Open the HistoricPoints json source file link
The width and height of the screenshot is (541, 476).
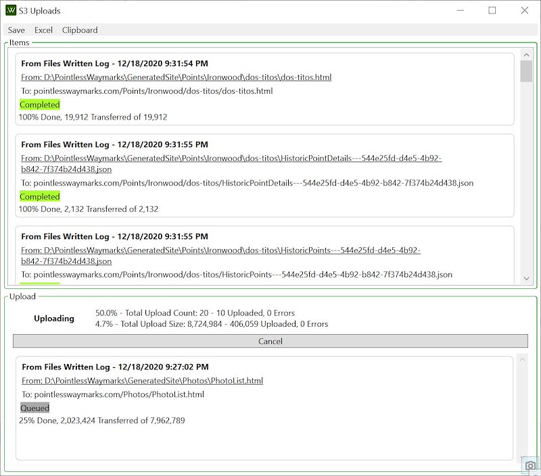pyautogui.click(x=221, y=256)
